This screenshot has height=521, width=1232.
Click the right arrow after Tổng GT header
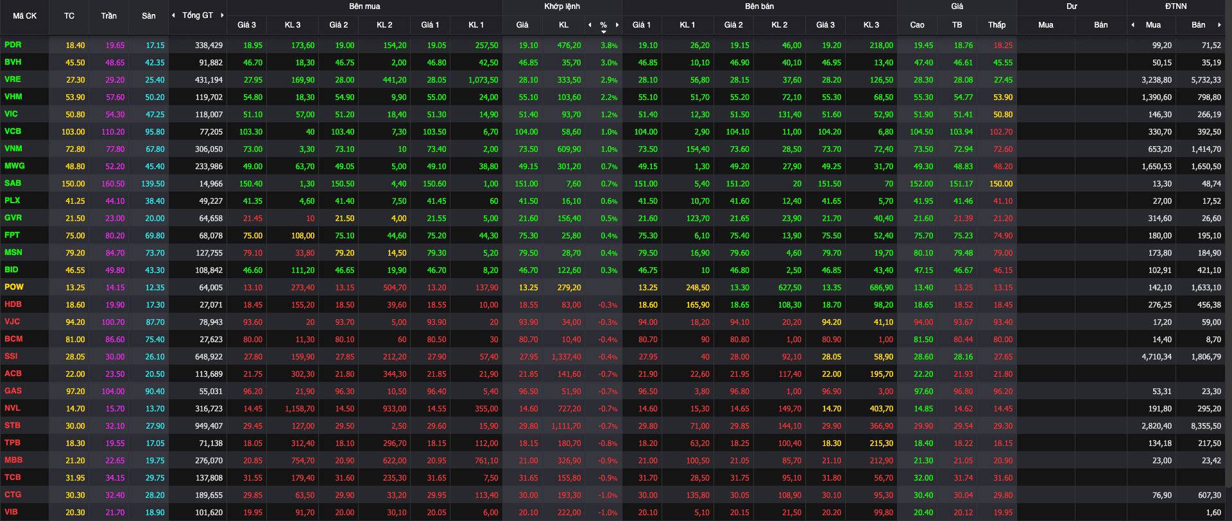pyautogui.click(x=222, y=15)
